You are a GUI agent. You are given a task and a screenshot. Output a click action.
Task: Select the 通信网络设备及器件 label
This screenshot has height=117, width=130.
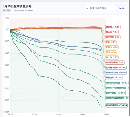point(117,98)
